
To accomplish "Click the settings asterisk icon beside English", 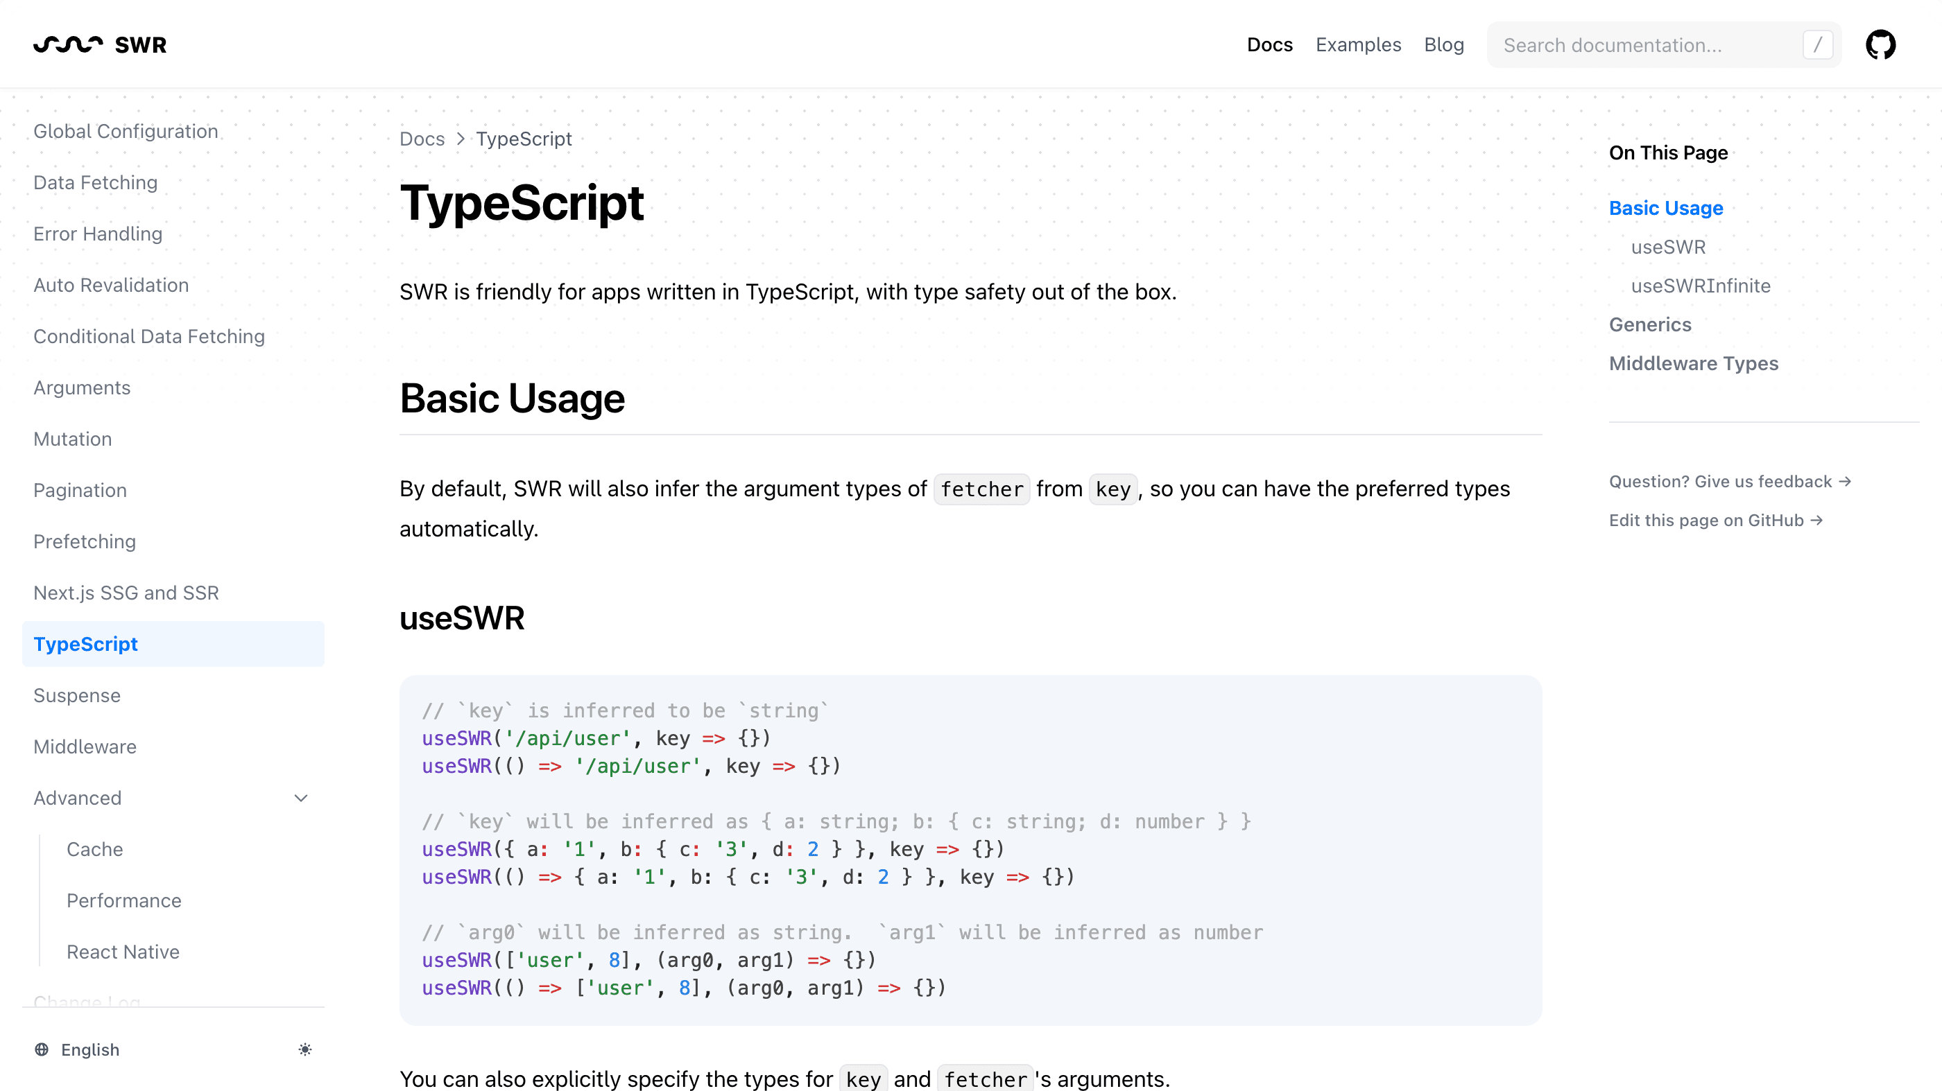I will pos(304,1048).
